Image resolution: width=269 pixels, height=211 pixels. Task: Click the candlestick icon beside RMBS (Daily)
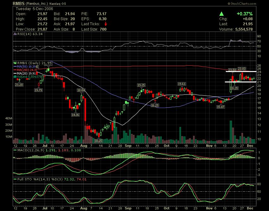(x=15, y=63)
